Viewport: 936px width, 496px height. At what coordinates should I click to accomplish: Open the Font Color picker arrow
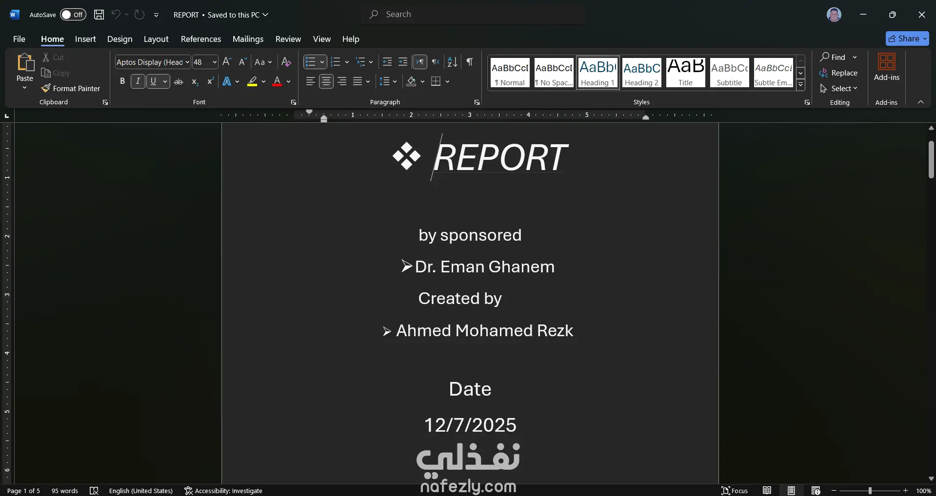pos(287,82)
